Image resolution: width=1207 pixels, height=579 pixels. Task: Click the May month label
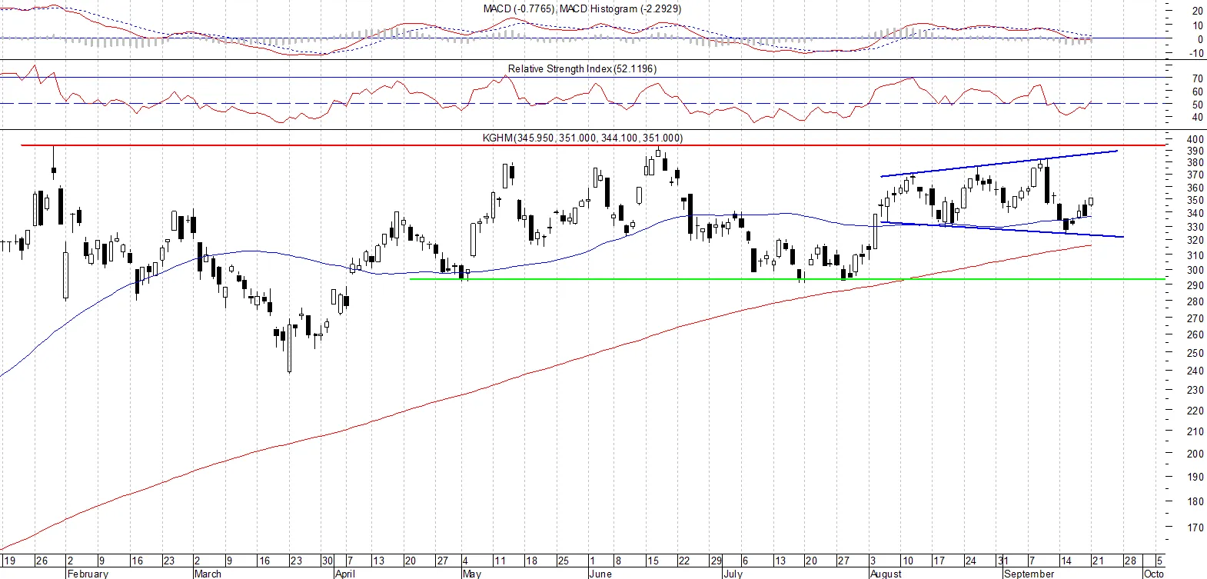pos(471,574)
